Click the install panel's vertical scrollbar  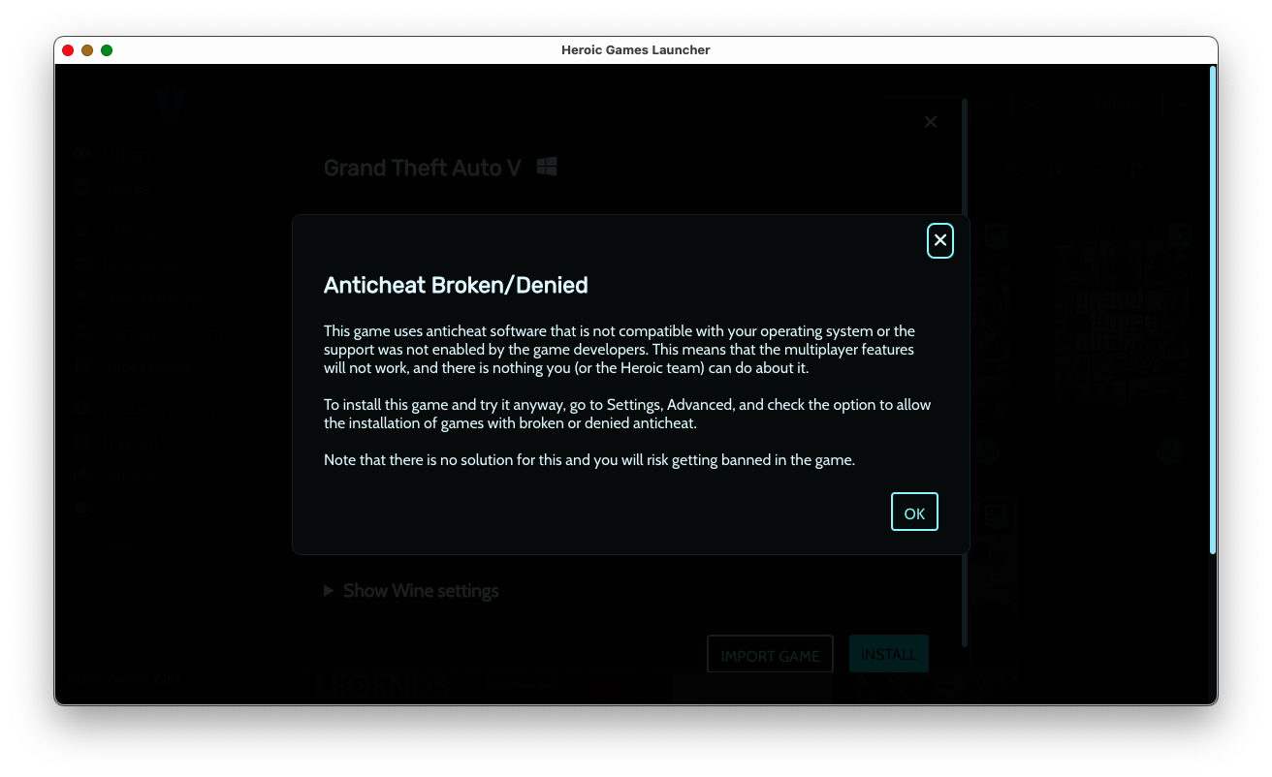[x=965, y=373]
